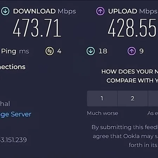Click the purple upload arrow icon beside UPLOAD
Viewport: 158px width, 158px height.
pos(100,11)
